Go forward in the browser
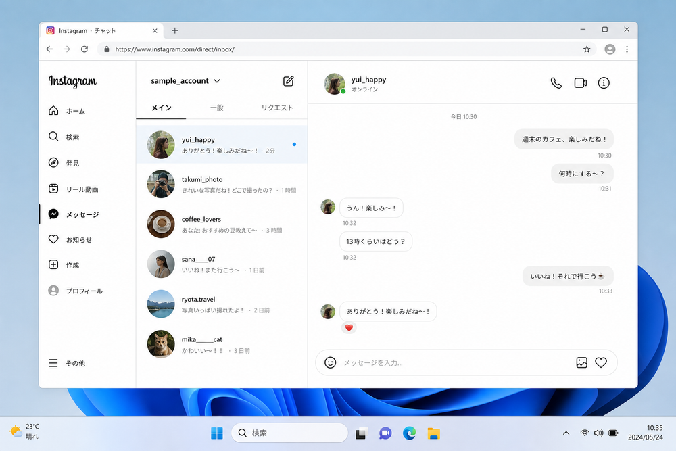The width and height of the screenshot is (676, 451). 67,49
